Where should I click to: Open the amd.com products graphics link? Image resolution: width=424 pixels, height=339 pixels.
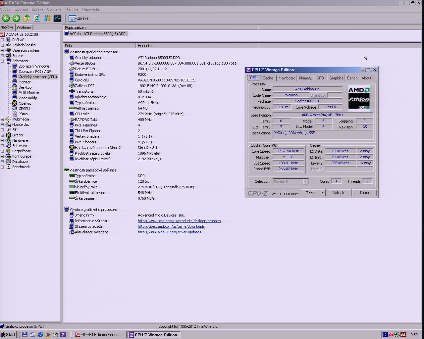tap(179, 221)
